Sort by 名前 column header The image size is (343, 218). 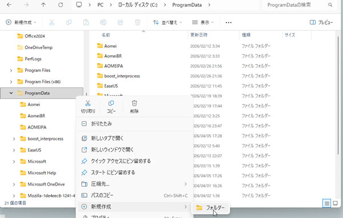click(x=106, y=35)
